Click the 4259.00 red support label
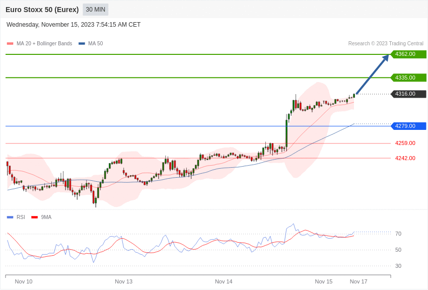The image size is (428, 290). [x=405, y=143]
